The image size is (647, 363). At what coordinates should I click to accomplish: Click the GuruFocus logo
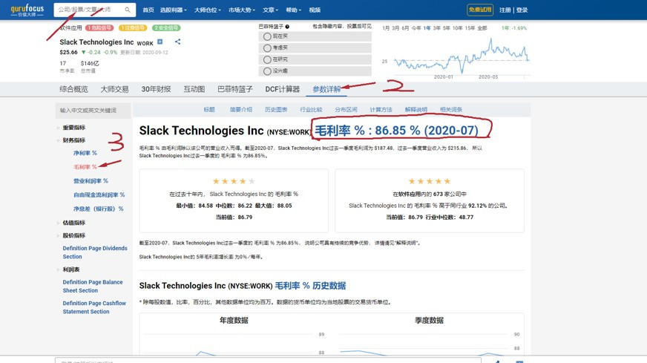tap(27, 10)
